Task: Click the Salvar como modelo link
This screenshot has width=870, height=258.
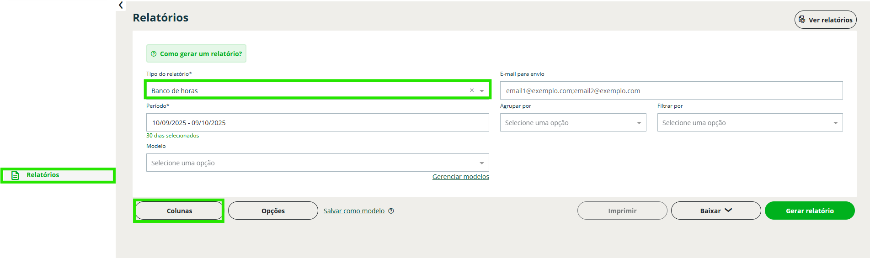Action: pos(354,211)
